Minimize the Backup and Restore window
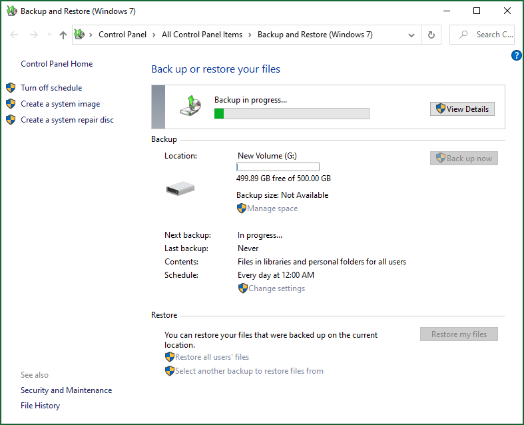This screenshot has height=425, width=524. coord(447,11)
